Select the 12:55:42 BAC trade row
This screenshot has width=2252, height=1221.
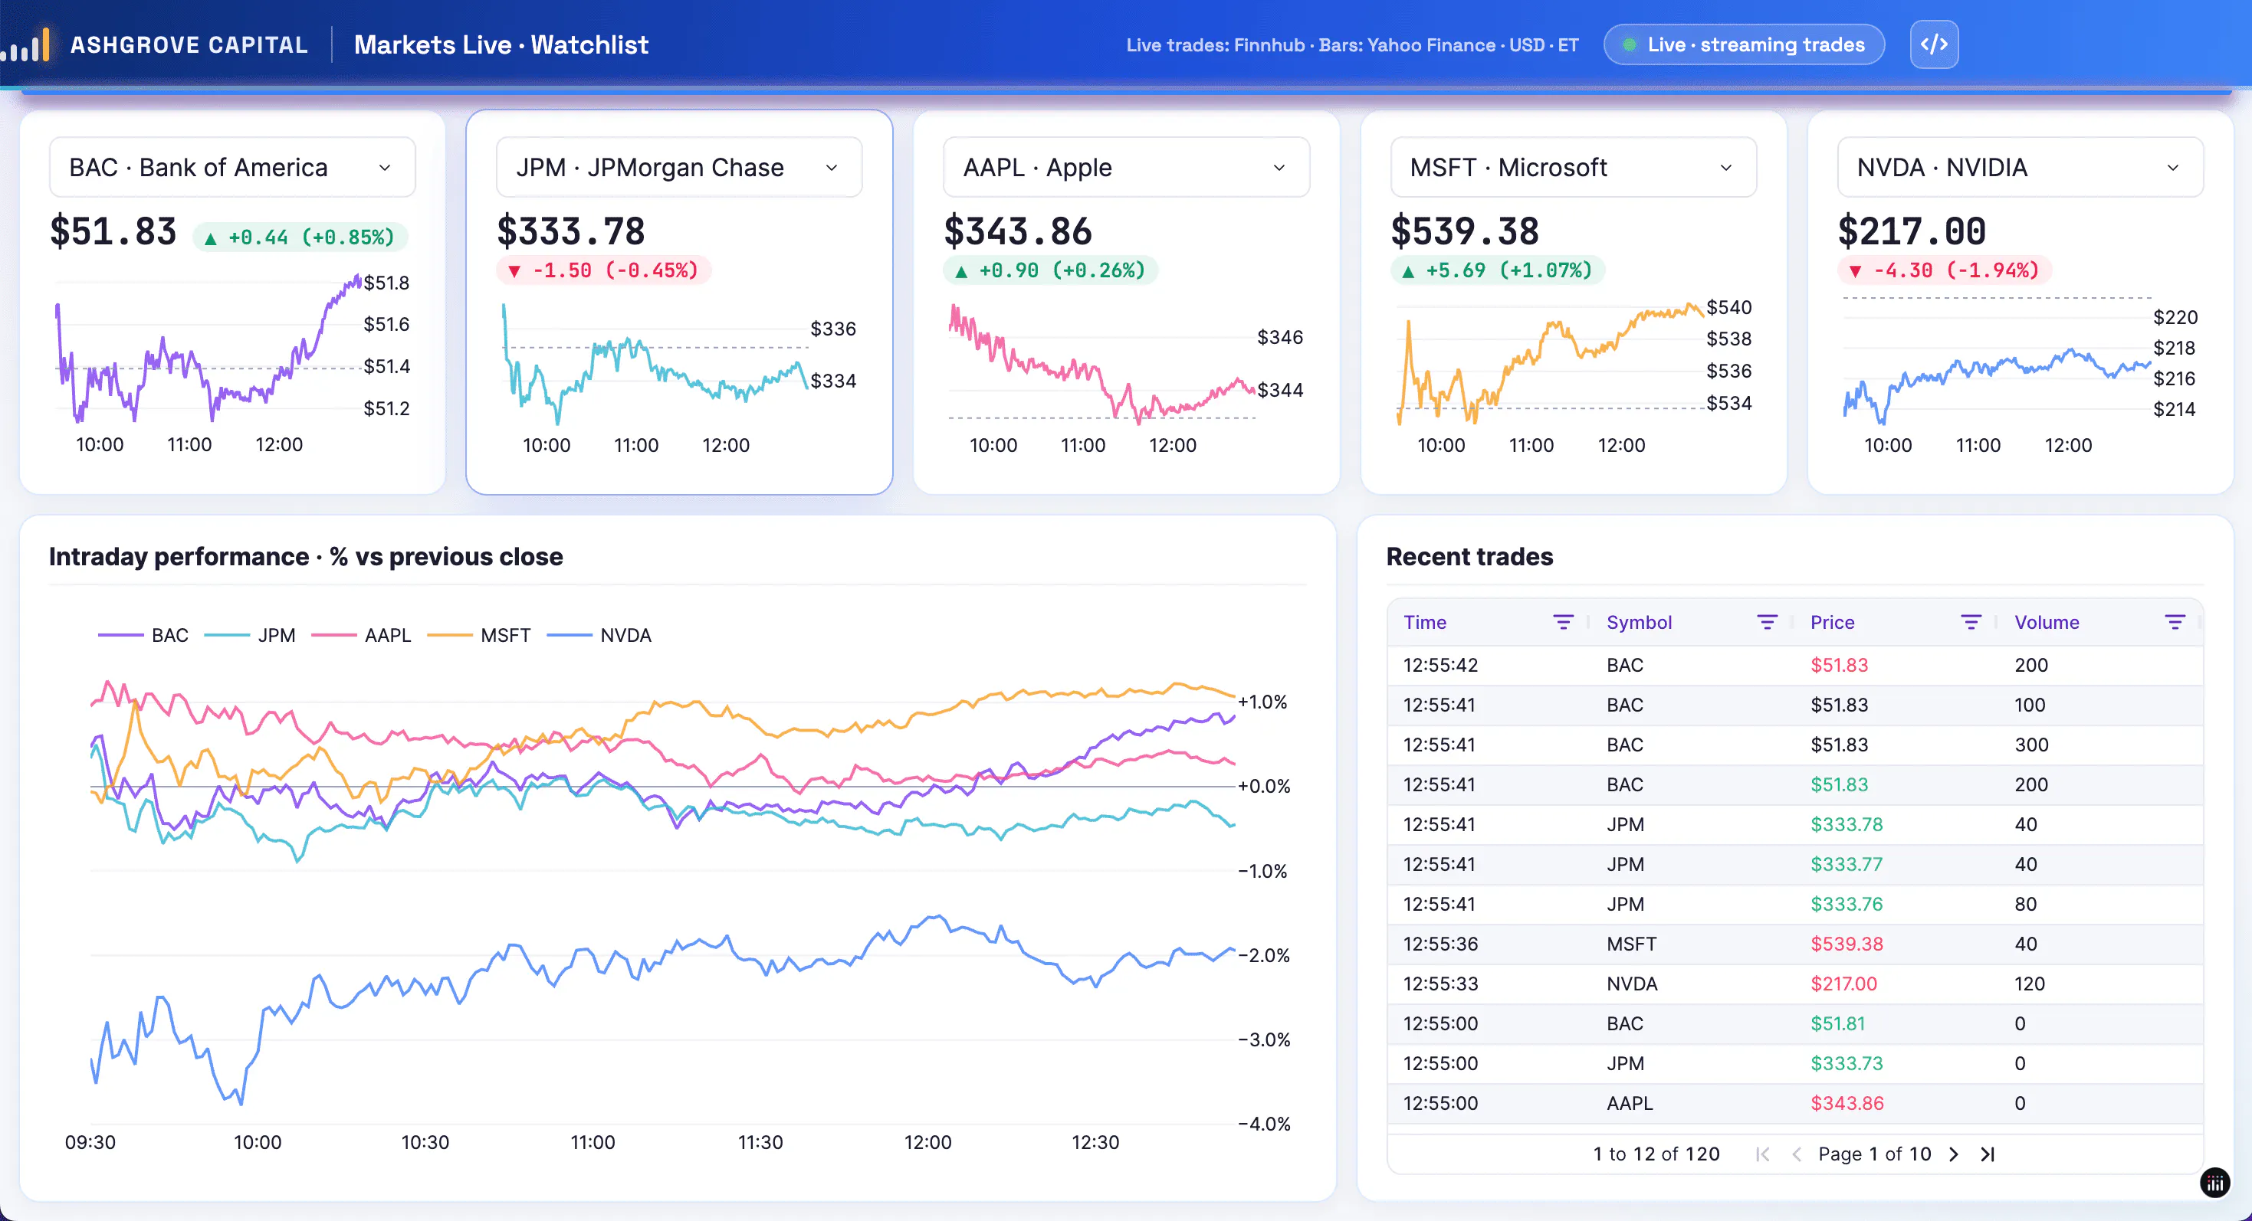click(1794, 665)
